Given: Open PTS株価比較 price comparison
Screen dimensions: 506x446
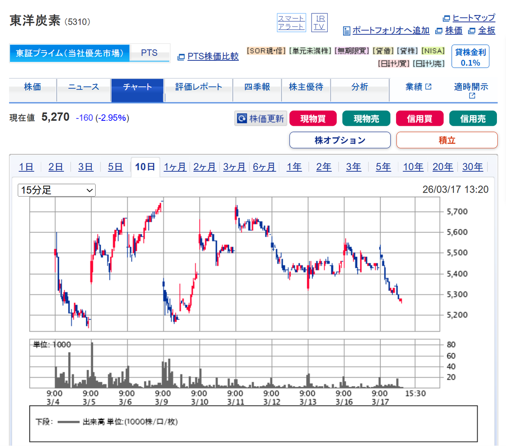Looking at the screenshot, I should click(212, 56).
